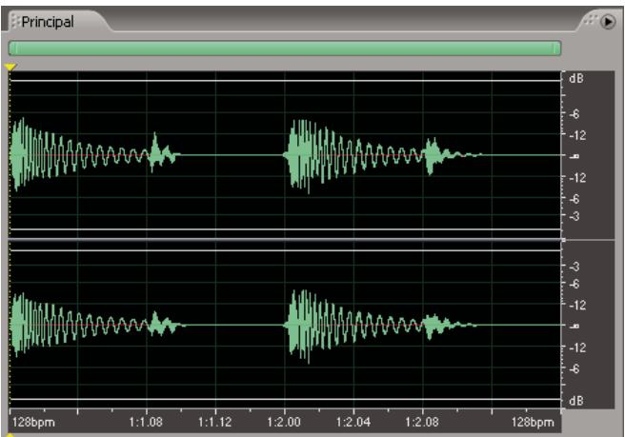Open the panel options menu arrow button
This screenshot has width=625, height=437.
pyautogui.click(x=608, y=22)
